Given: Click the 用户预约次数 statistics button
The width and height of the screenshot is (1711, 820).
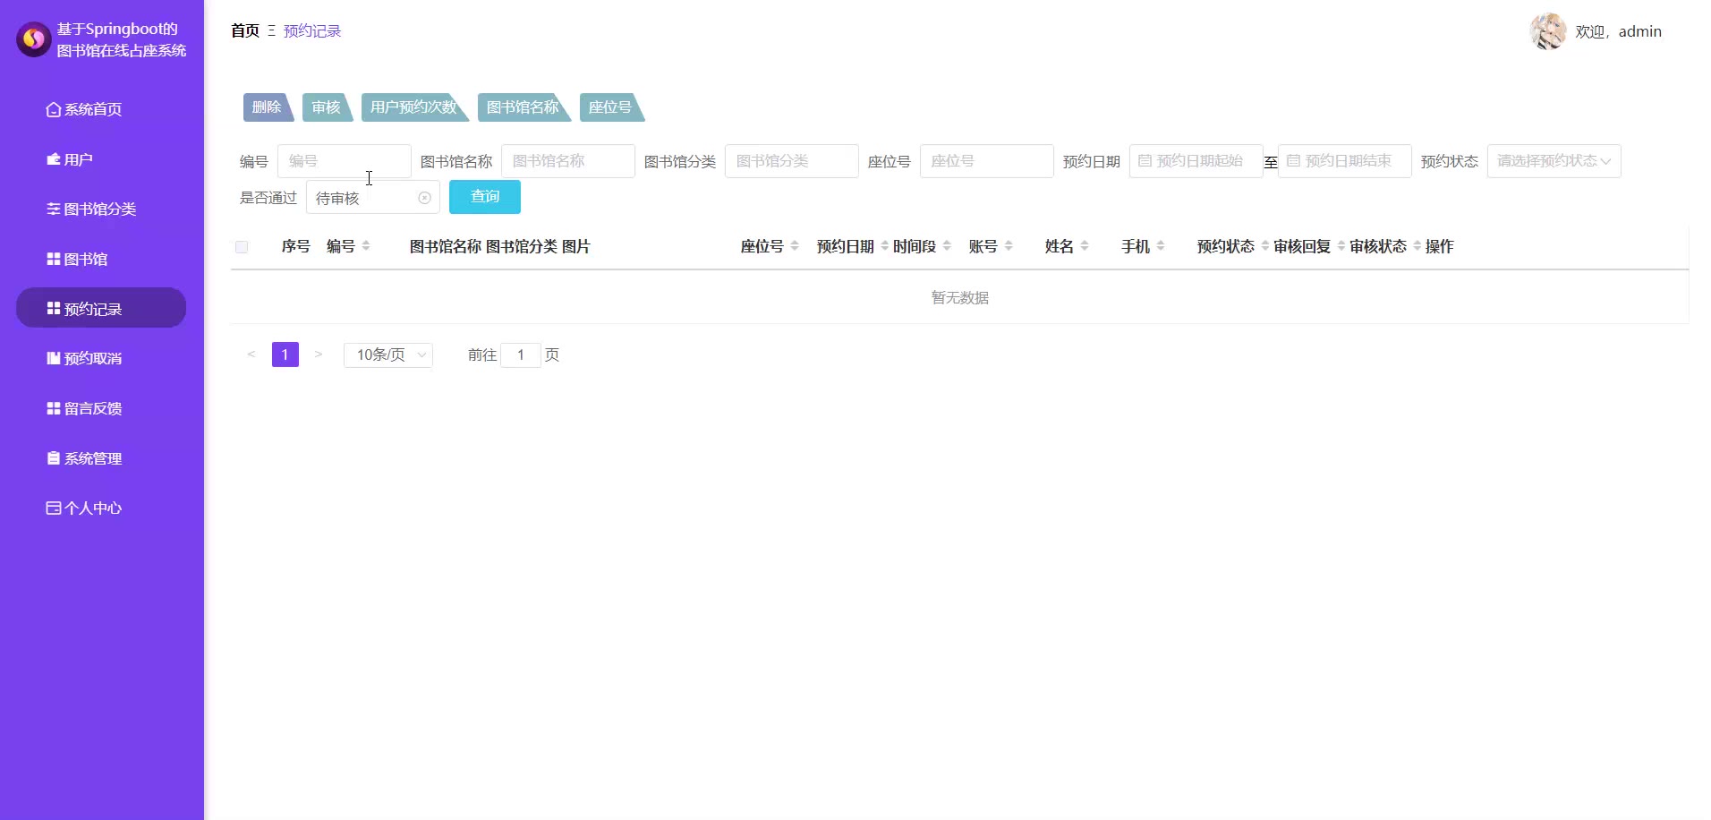Looking at the screenshot, I should pos(414,107).
